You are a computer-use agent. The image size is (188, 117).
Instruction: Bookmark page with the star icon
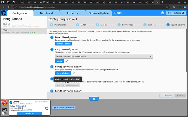167,7
